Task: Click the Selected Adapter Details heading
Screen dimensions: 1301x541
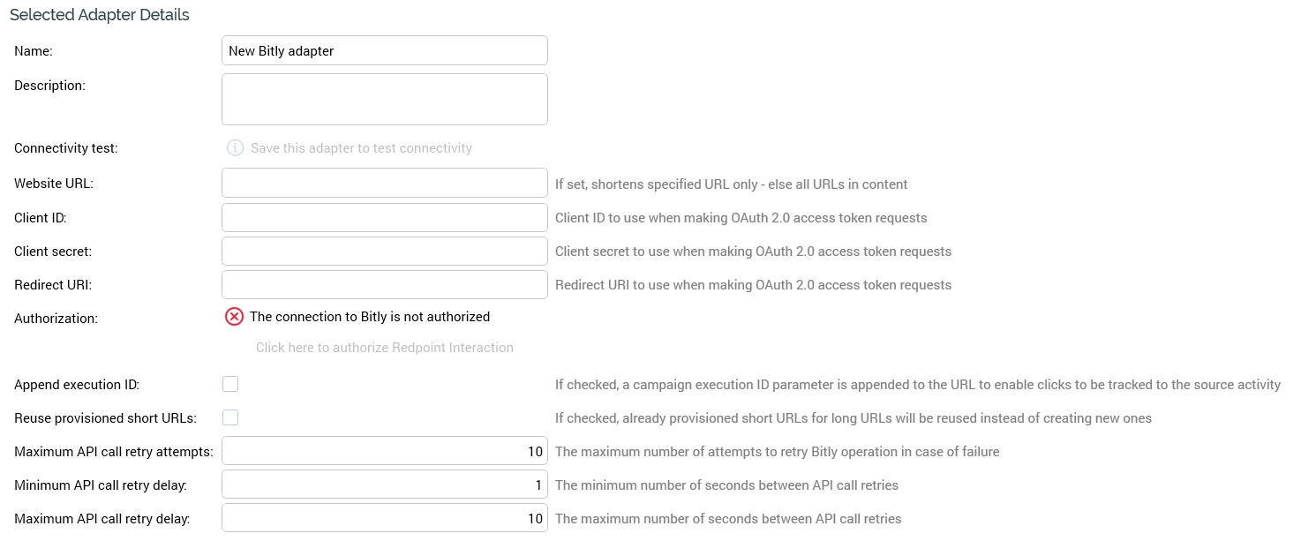Action: click(100, 15)
